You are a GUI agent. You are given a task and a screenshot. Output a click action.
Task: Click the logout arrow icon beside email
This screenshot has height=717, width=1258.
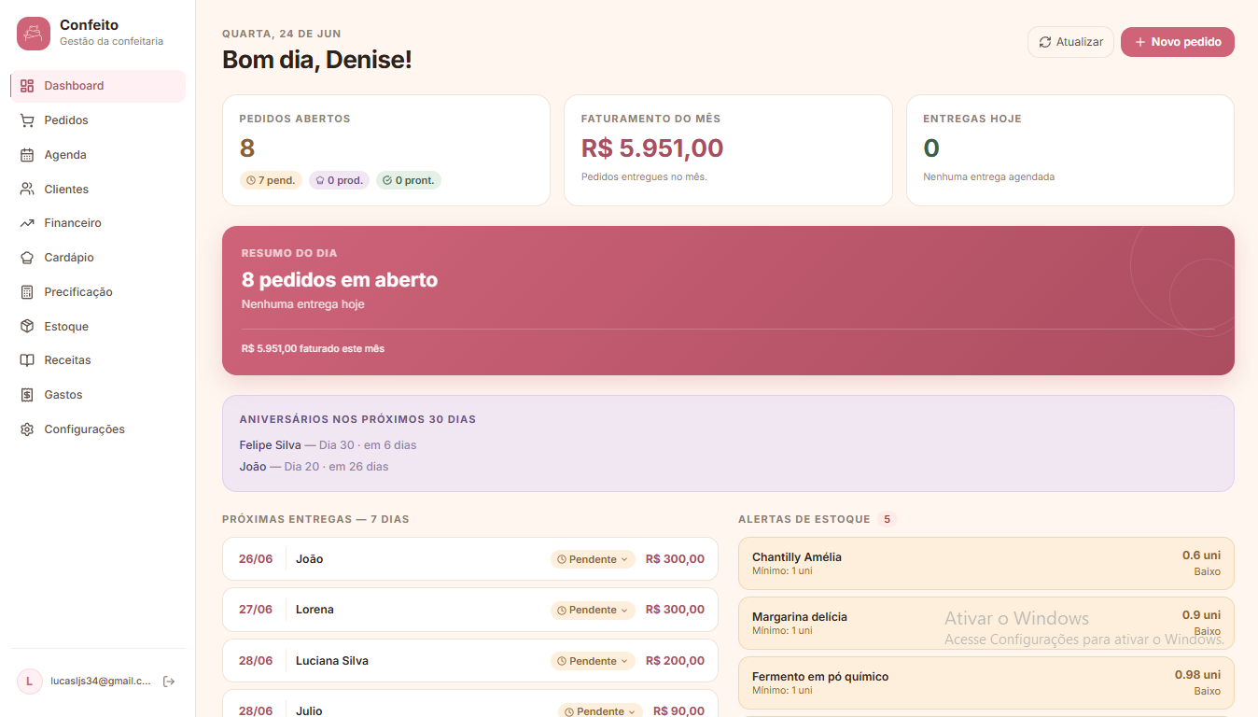169,682
